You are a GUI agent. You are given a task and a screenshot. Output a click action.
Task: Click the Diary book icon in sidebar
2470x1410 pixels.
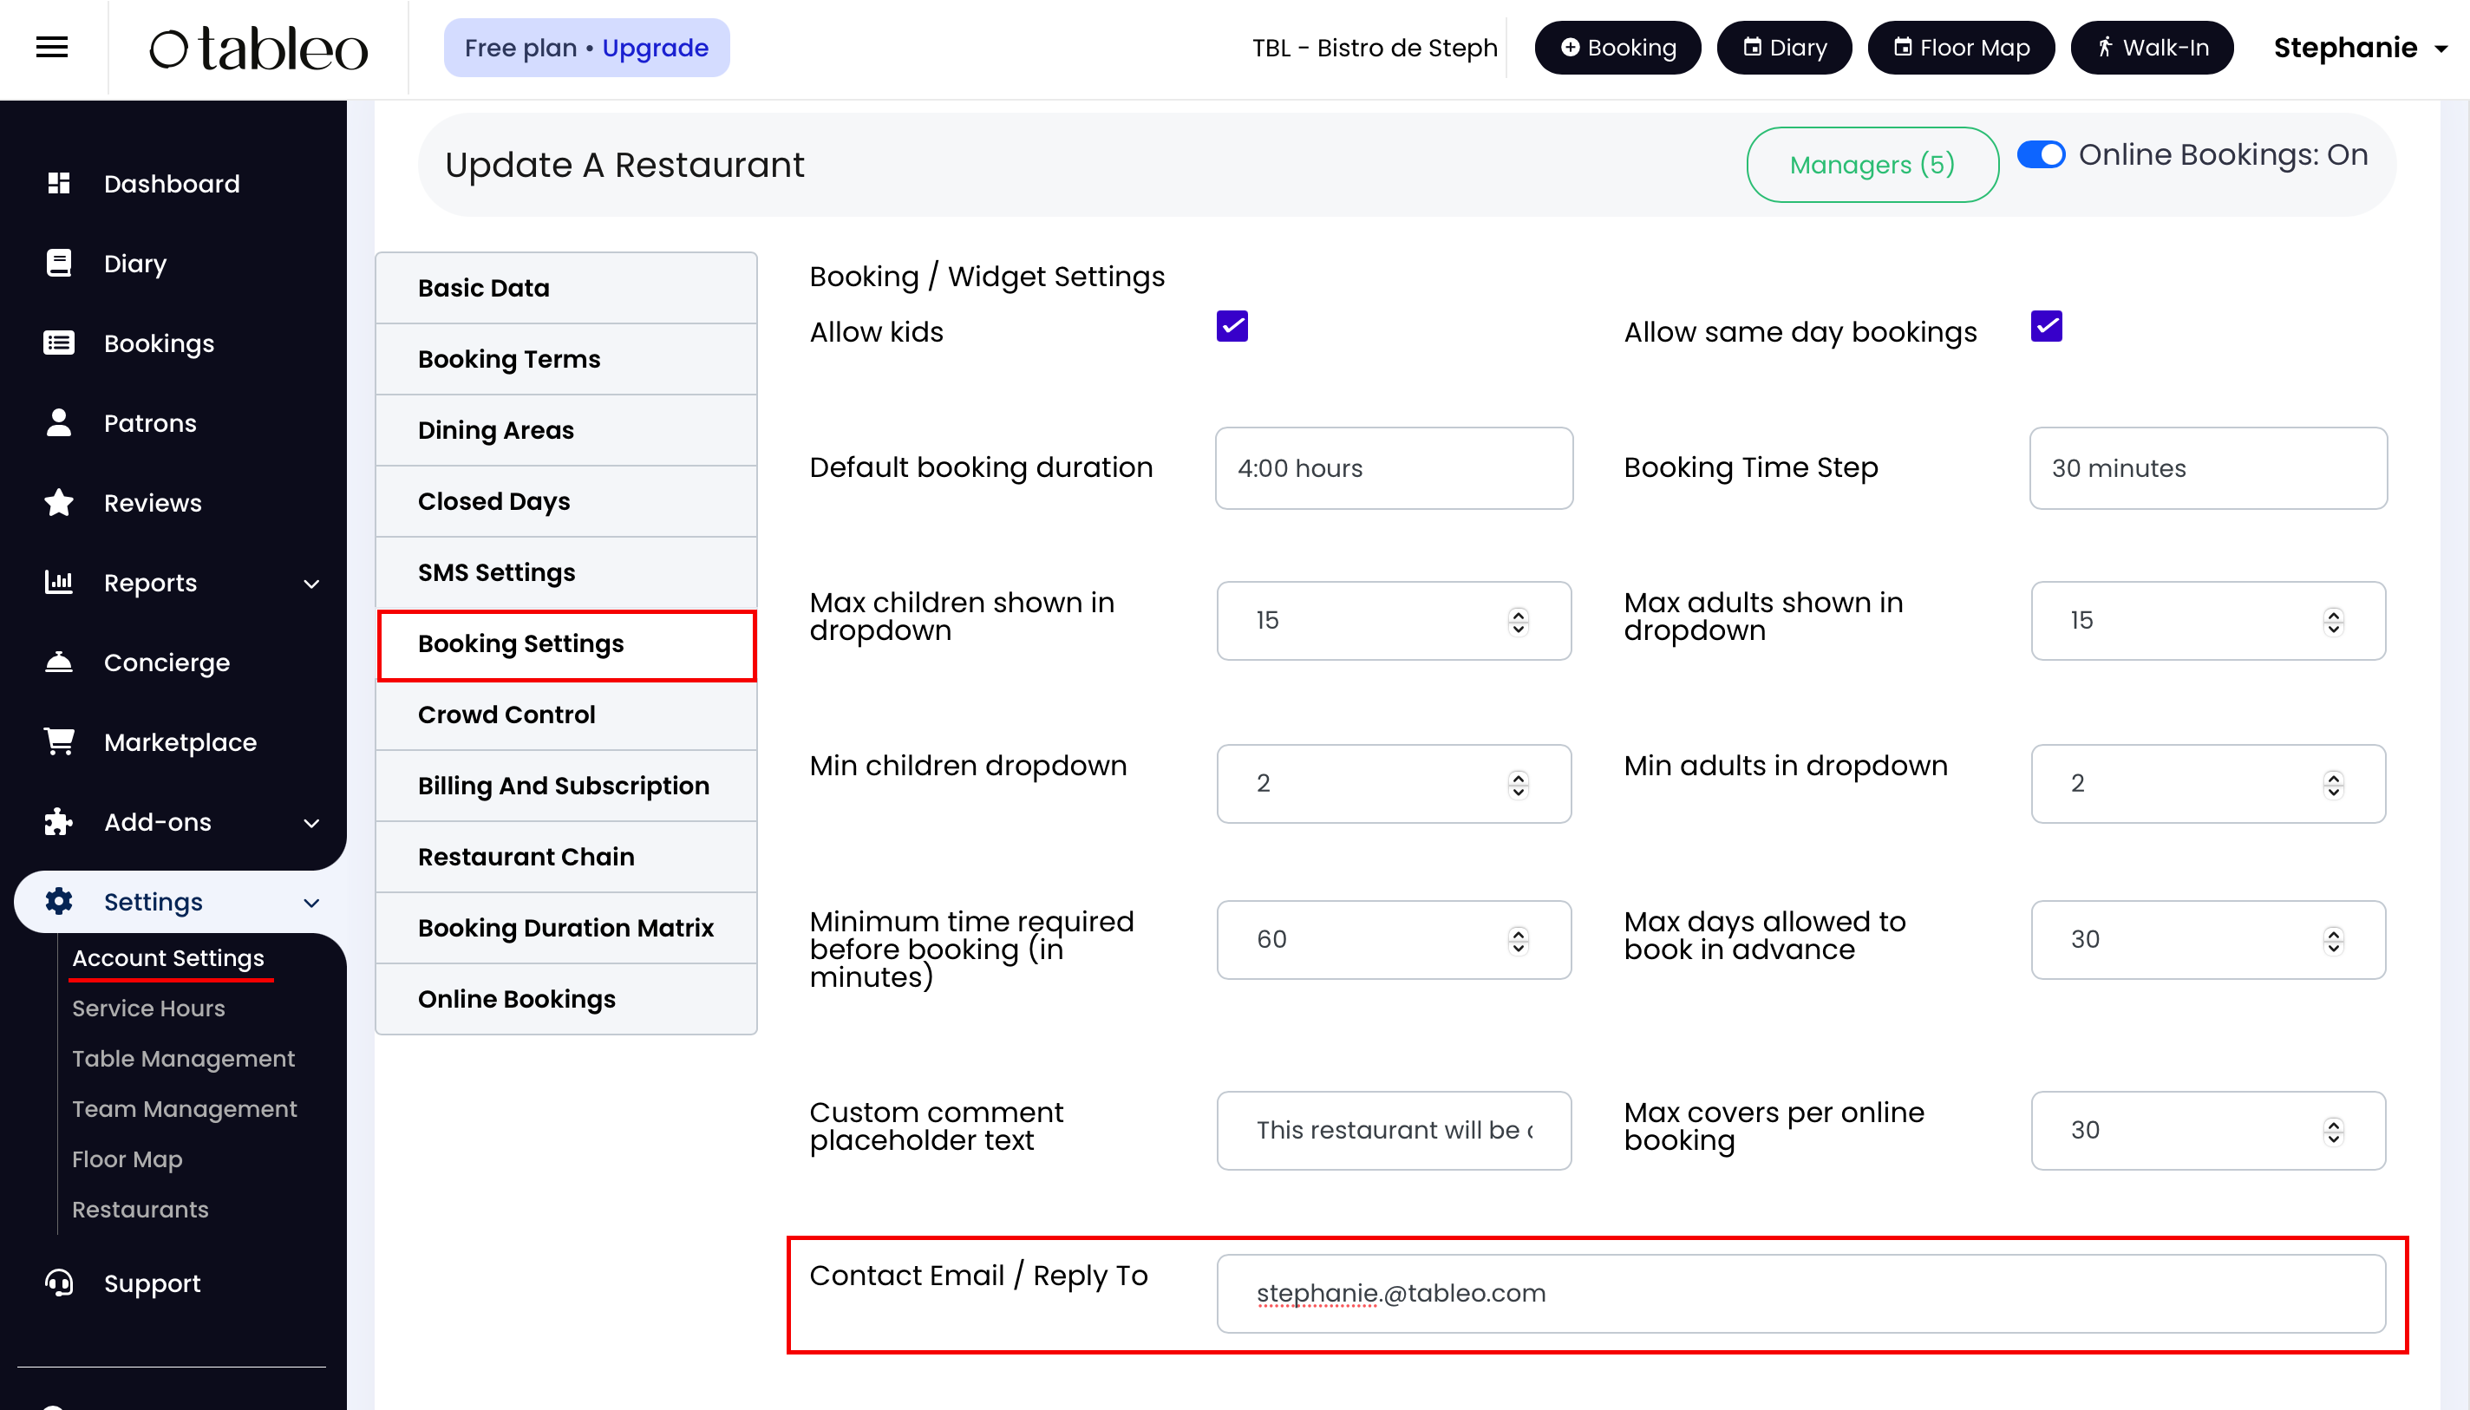point(59,264)
